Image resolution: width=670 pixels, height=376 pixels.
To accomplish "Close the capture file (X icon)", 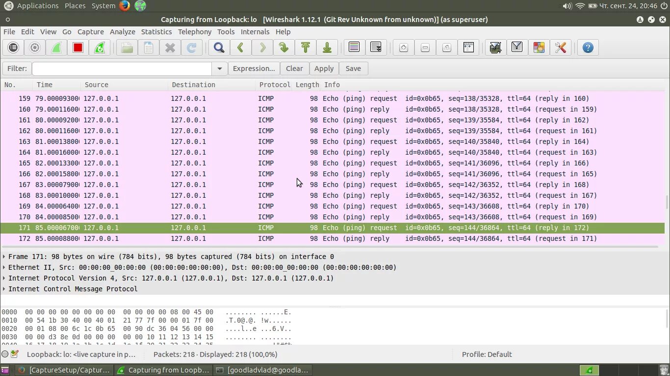I will 170,47.
